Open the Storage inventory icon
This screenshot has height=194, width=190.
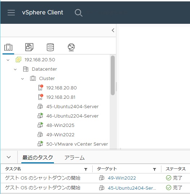tap(50, 47)
